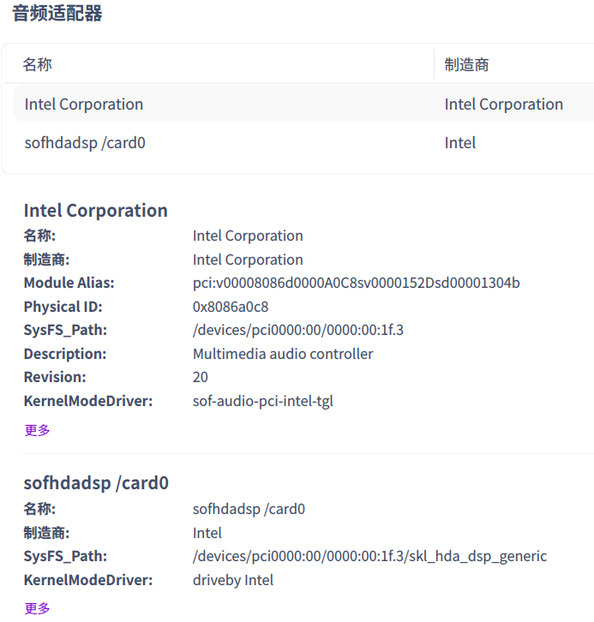Click the 制造商 column header

(x=467, y=64)
